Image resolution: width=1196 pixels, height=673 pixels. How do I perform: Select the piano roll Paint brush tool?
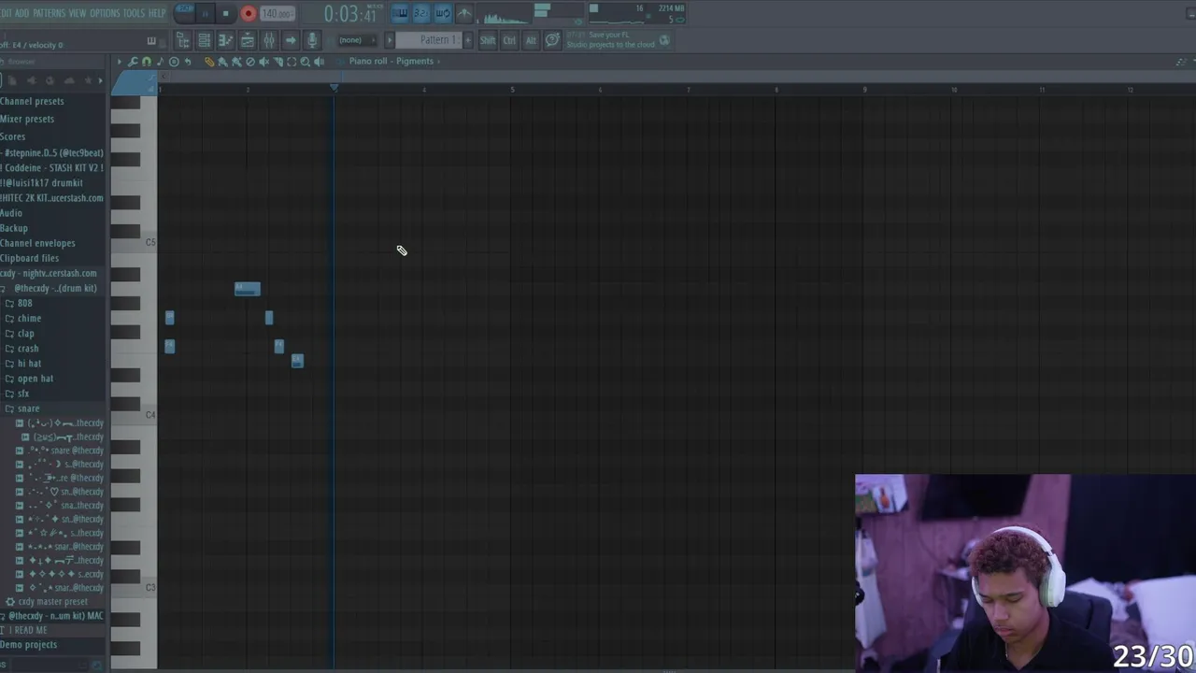coord(222,62)
